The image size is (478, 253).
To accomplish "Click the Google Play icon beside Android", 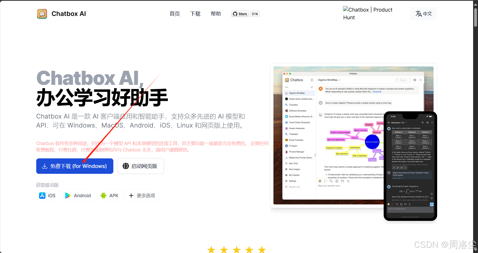I will (68, 196).
